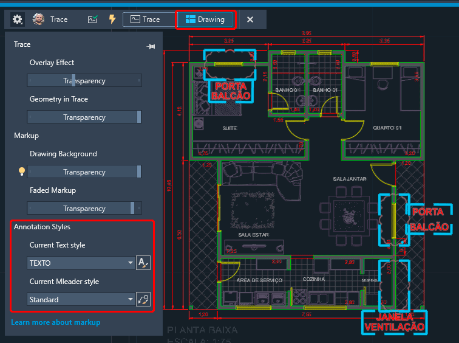Click the QUARTO 01 room label
459x343 pixels.
pos(387,128)
